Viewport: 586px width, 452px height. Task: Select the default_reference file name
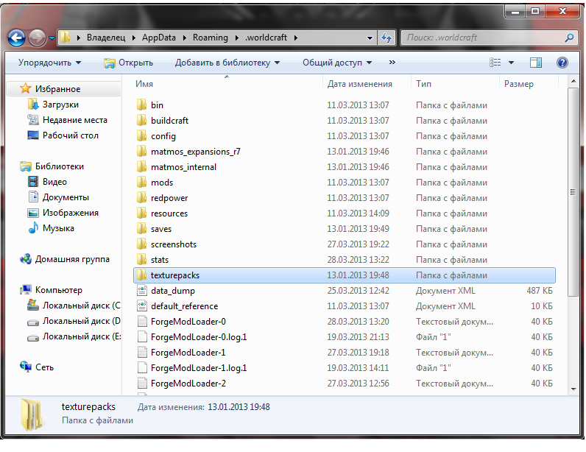(x=184, y=306)
